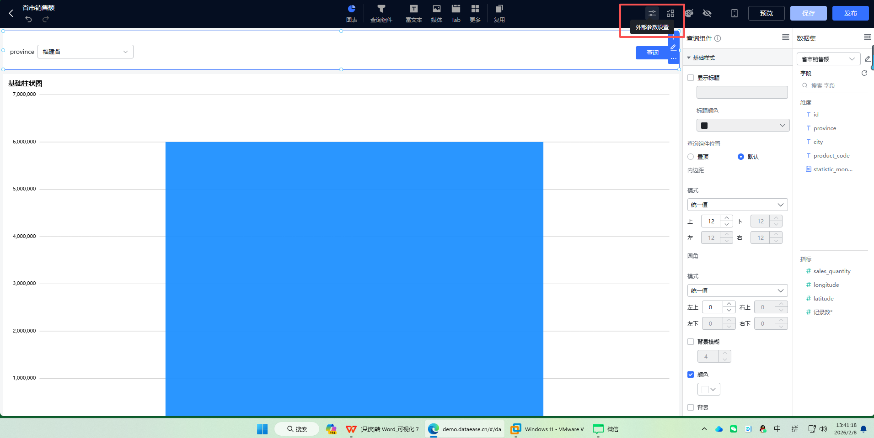Switch to the Edge demo.dataease.cn window
The width and height of the screenshot is (874, 438).
[x=465, y=429]
